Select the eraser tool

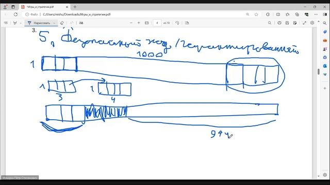click(62, 23)
